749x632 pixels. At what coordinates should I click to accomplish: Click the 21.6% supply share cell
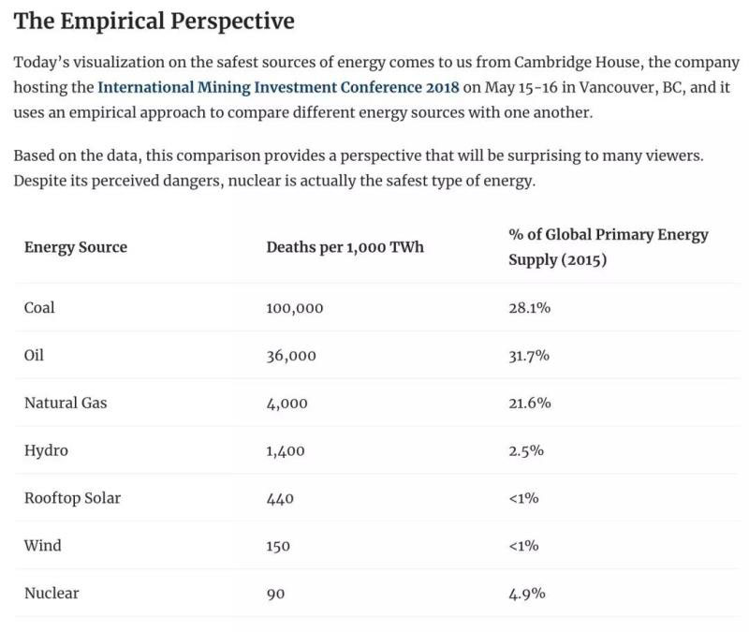click(529, 403)
